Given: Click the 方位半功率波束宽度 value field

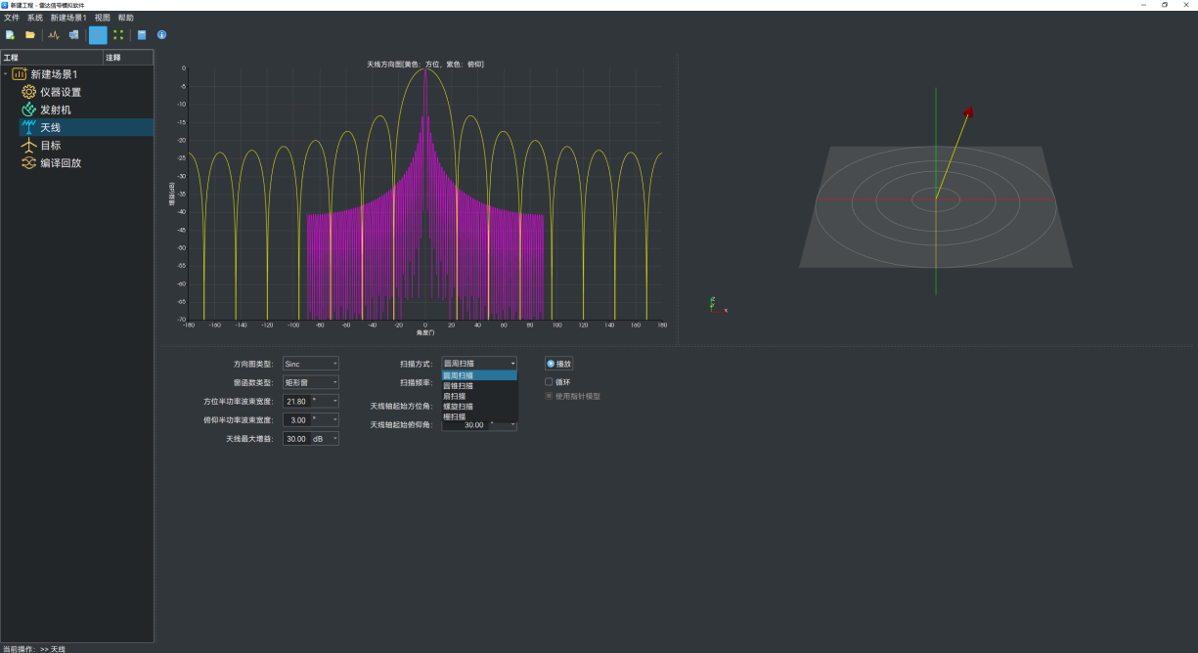Looking at the screenshot, I should click(x=295, y=402).
